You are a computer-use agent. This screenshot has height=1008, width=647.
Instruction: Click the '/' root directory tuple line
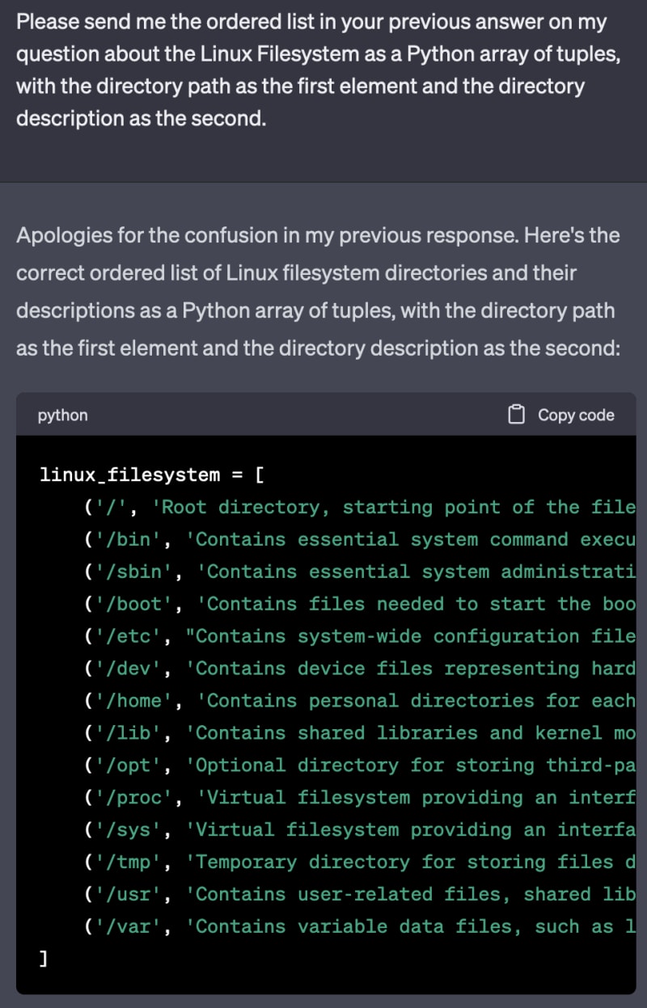click(360, 507)
